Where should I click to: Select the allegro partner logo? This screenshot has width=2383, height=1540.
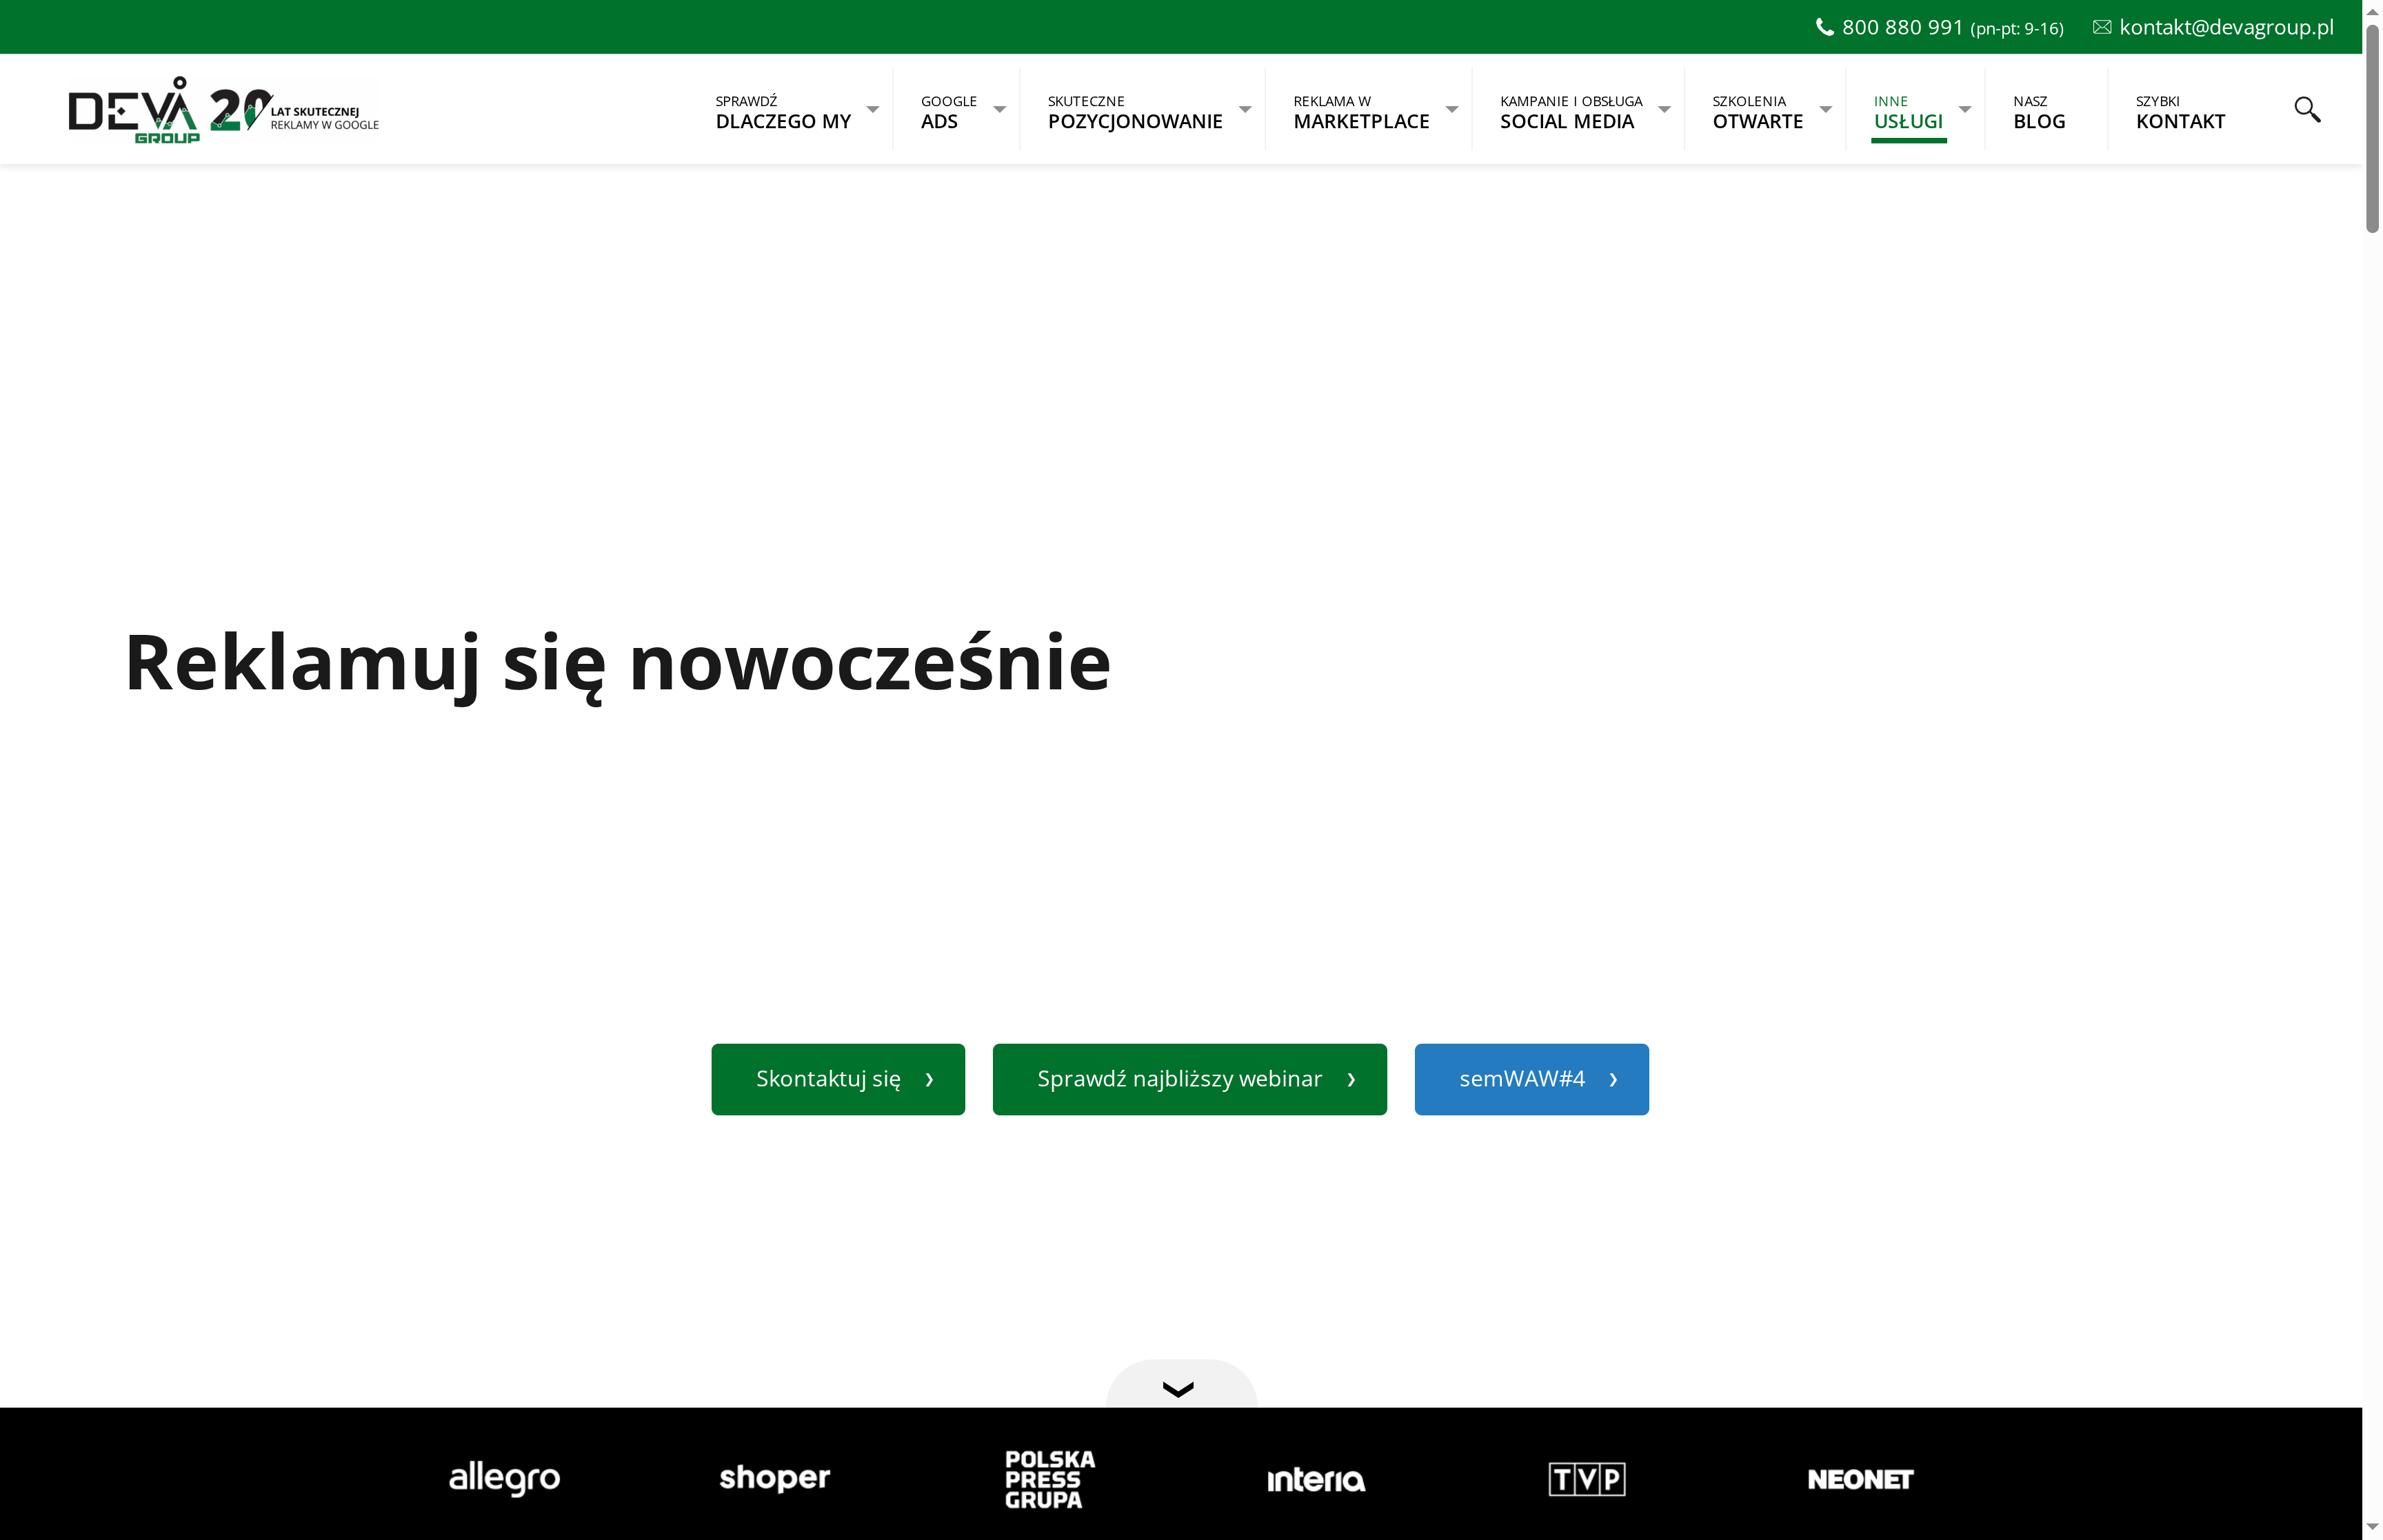pos(503,1479)
